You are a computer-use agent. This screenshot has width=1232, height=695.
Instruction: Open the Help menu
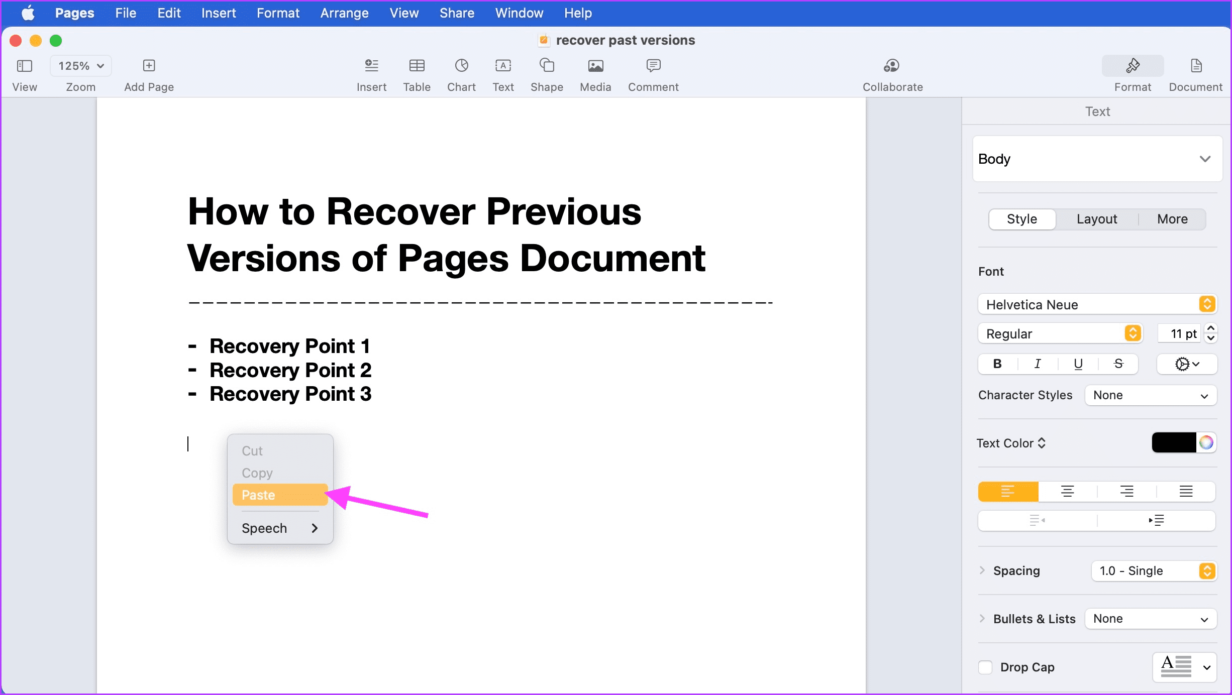coord(578,13)
